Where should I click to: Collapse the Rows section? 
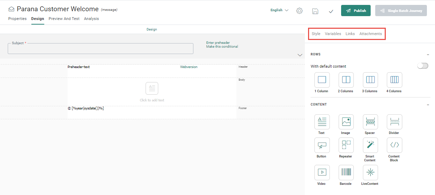[x=428, y=55]
